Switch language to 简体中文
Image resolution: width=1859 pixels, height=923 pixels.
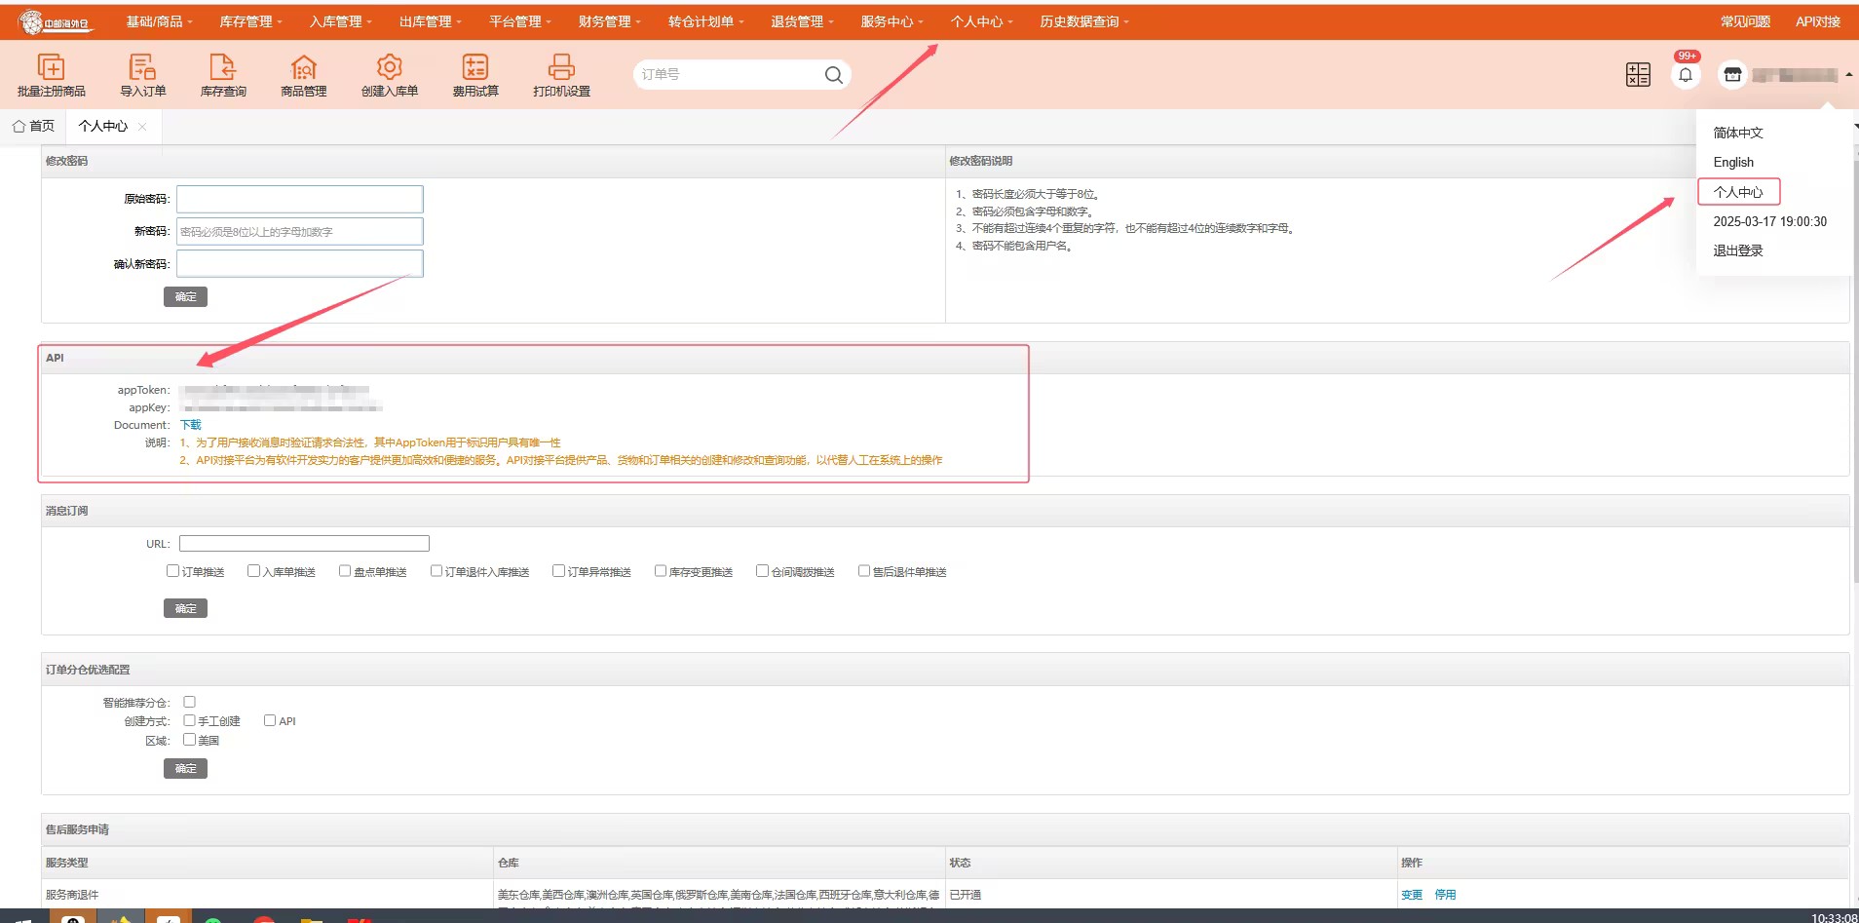coord(1738,133)
